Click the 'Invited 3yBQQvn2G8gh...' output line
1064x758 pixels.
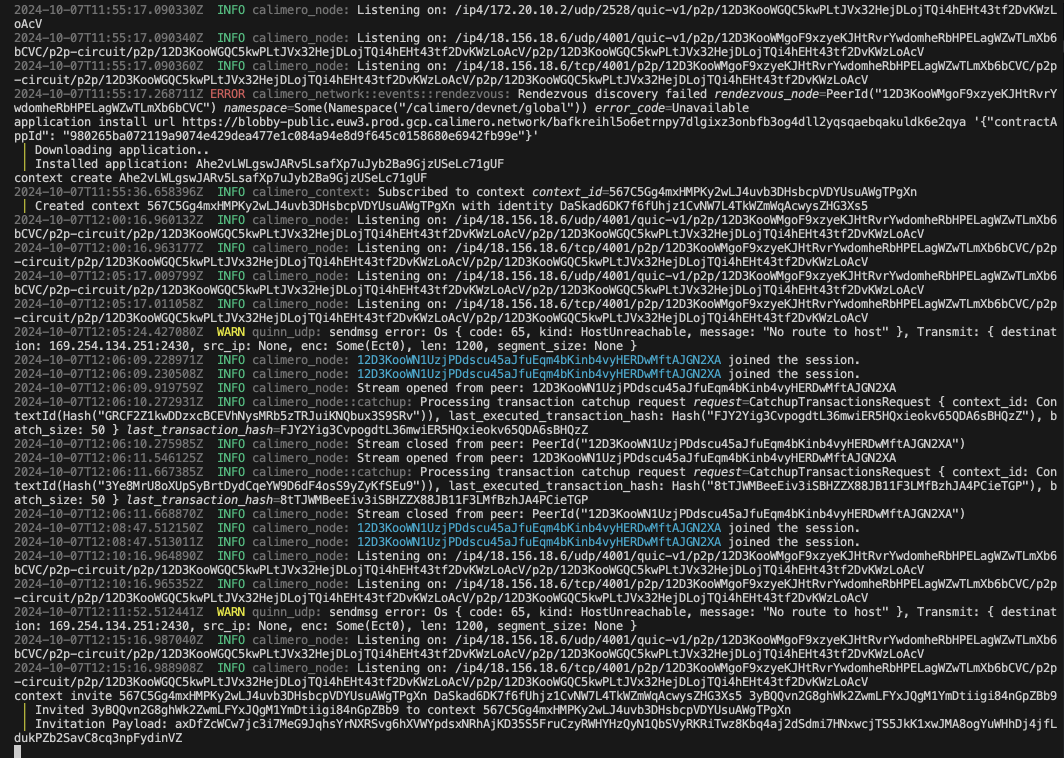[x=413, y=710]
